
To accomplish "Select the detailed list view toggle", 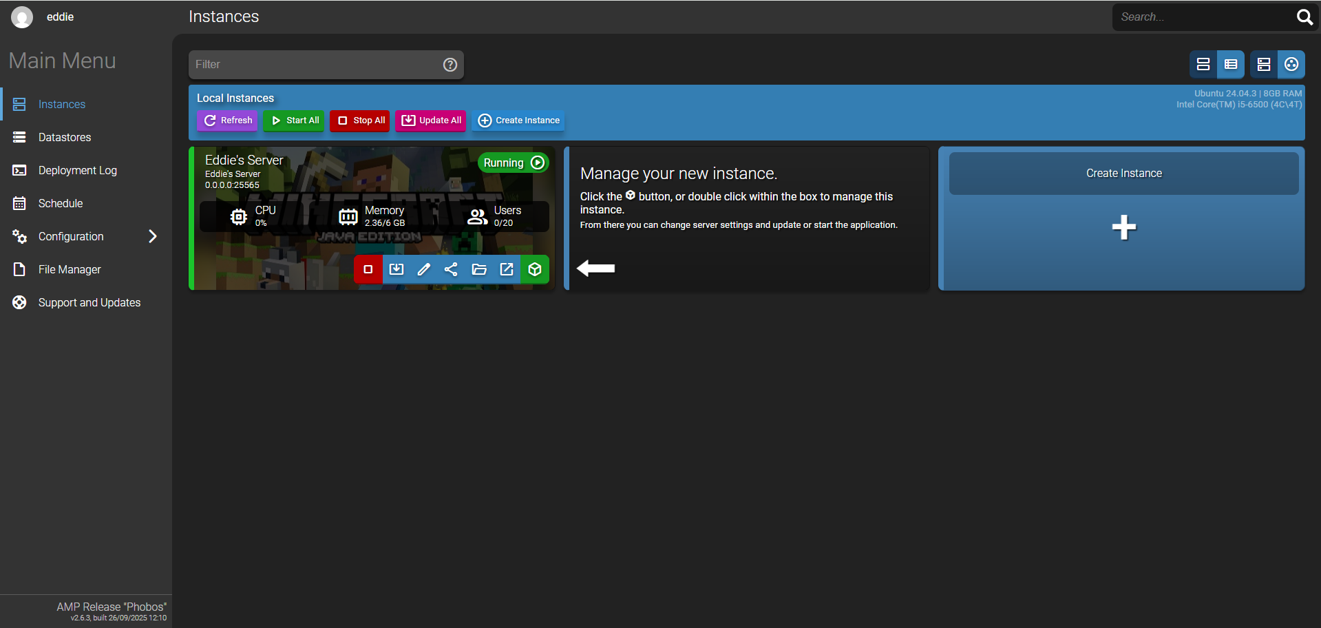I will point(1231,65).
